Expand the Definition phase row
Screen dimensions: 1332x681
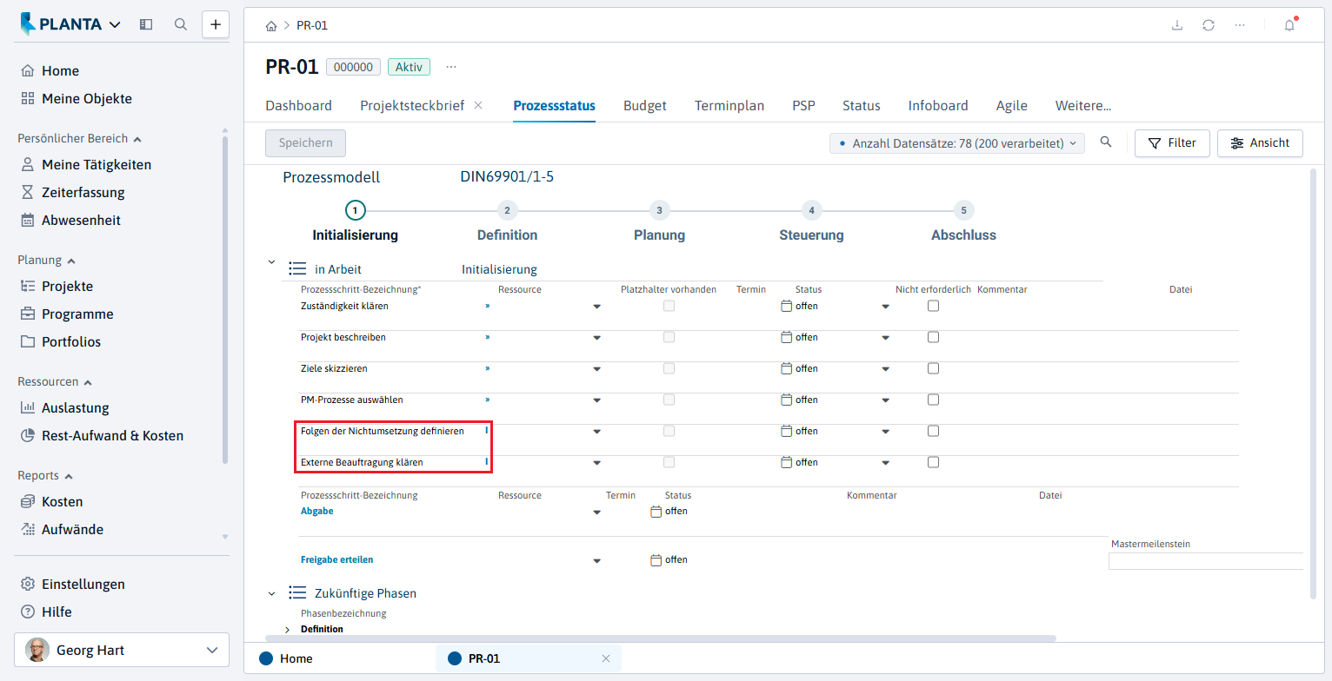[287, 629]
